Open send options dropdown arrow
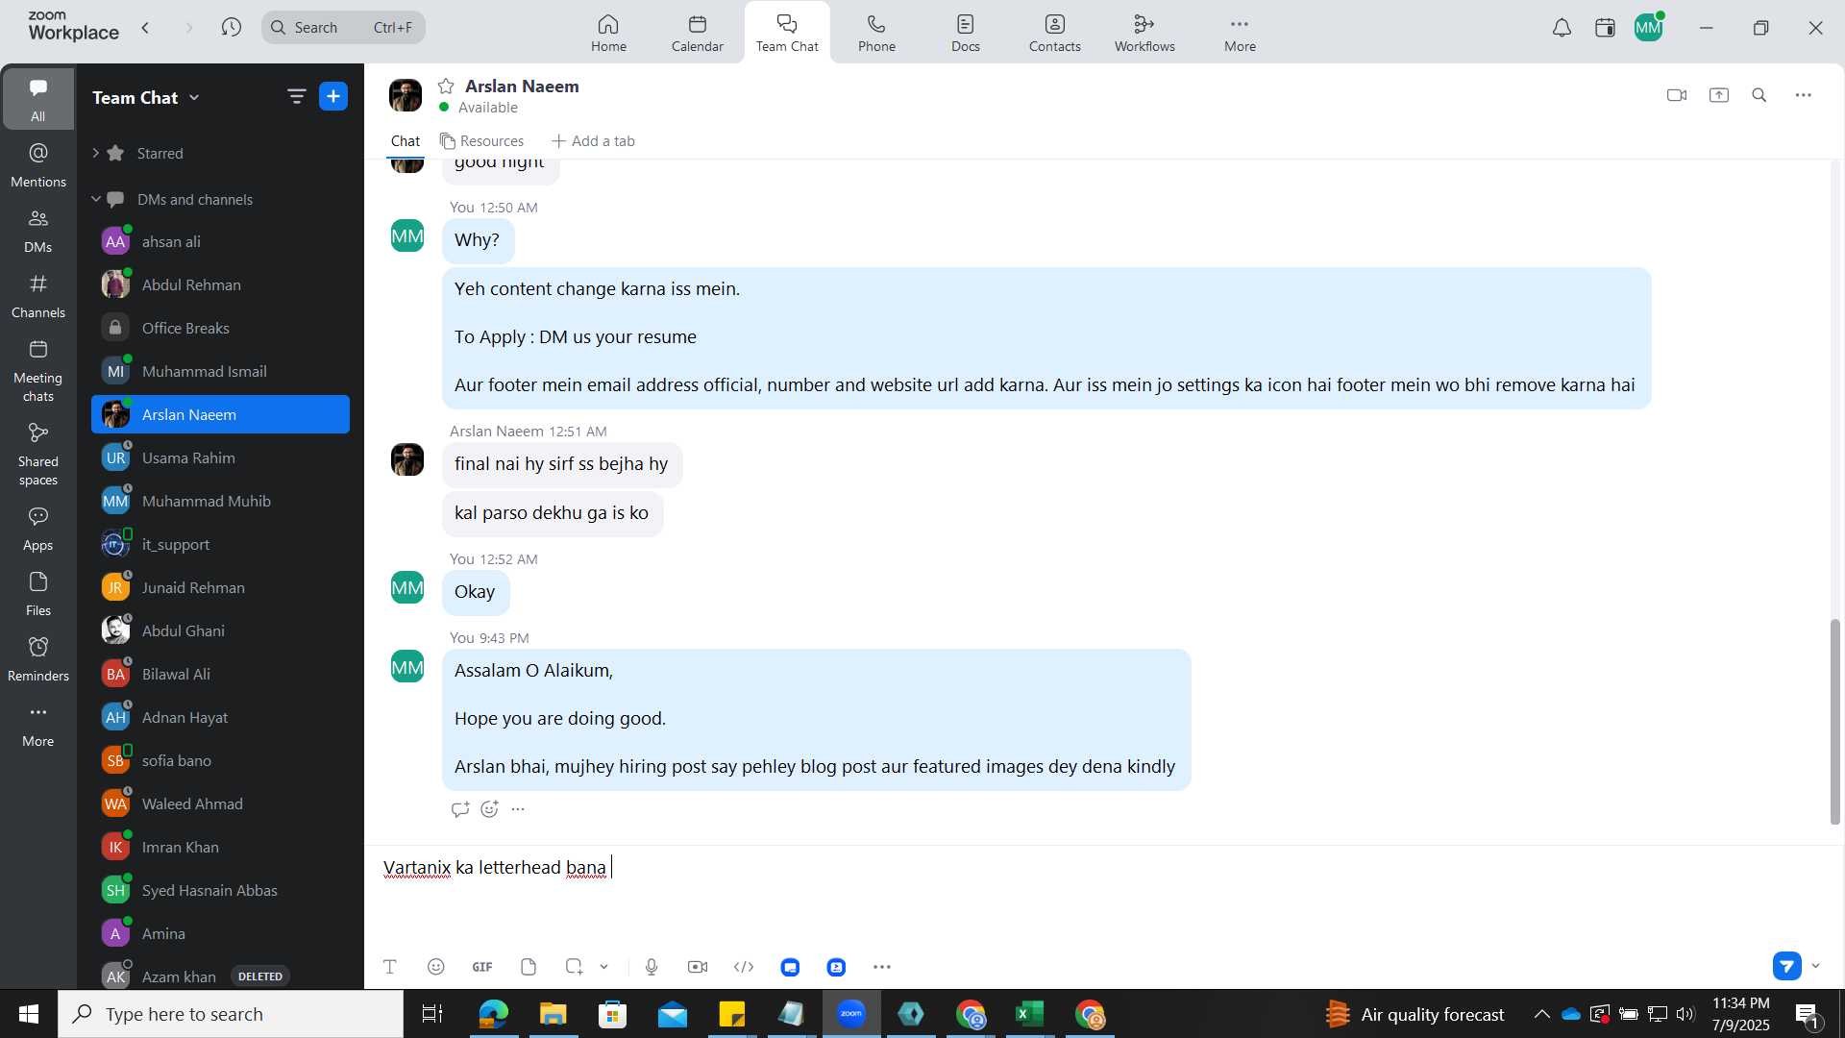Viewport: 1845px width, 1038px height. [x=1816, y=966]
